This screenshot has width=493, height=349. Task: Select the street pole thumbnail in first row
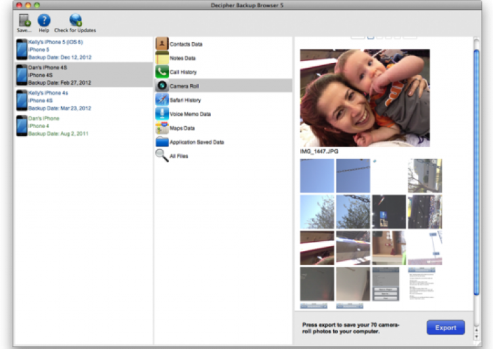[x=425, y=175]
